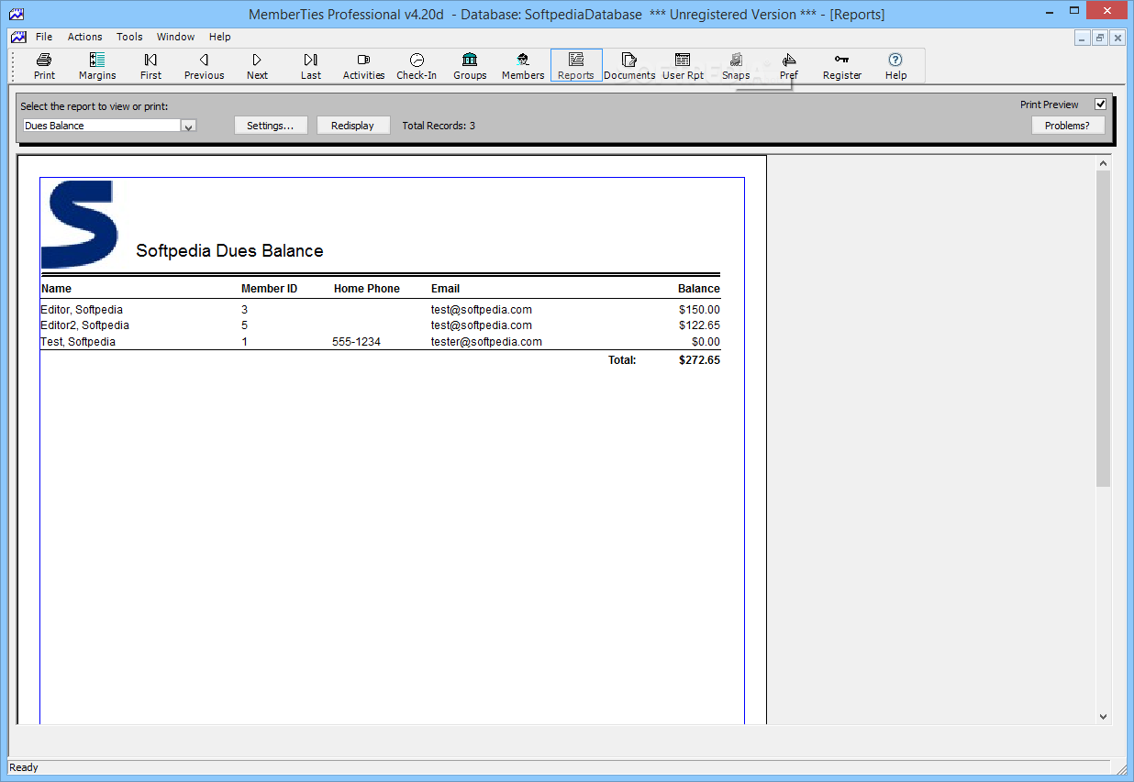1134x782 pixels.
Task: Go to Previous page
Action: tap(204, 66)
